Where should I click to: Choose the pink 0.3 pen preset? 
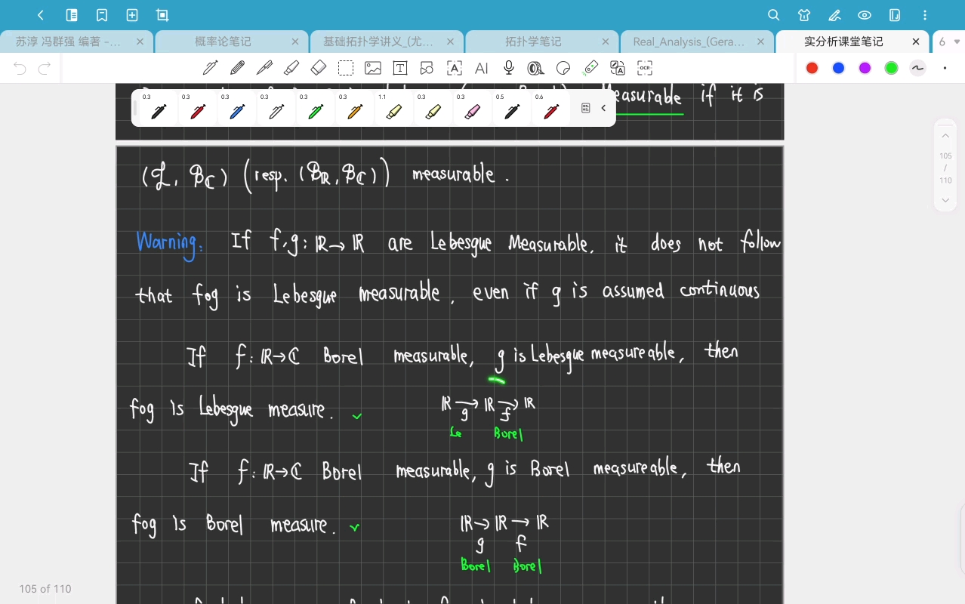pos(473,108)
